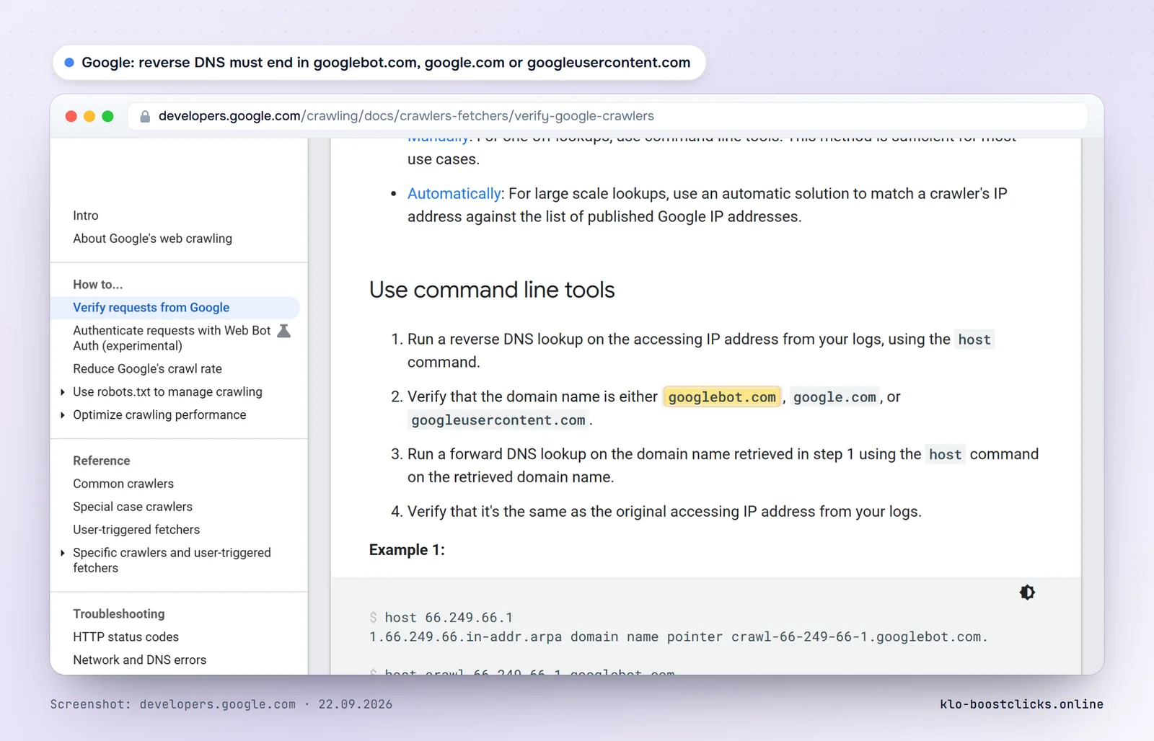Click the crawl-66-249-66-1.googlebot.com pointer output line
1154x741 pixels.
click(678, 637)
